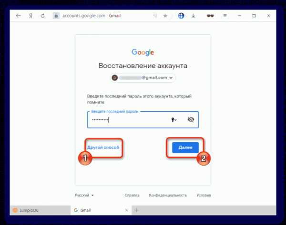The width and height of the screenshot is (286, 225).
Task: Open downloads with the download arrow icon
Action: coord(193,16)
